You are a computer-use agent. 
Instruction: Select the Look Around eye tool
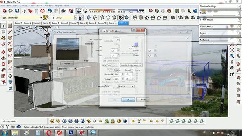232,68
